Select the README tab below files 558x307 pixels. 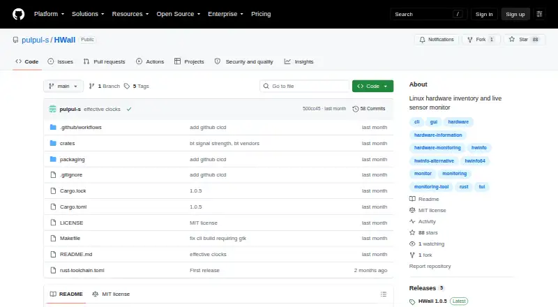66,294
